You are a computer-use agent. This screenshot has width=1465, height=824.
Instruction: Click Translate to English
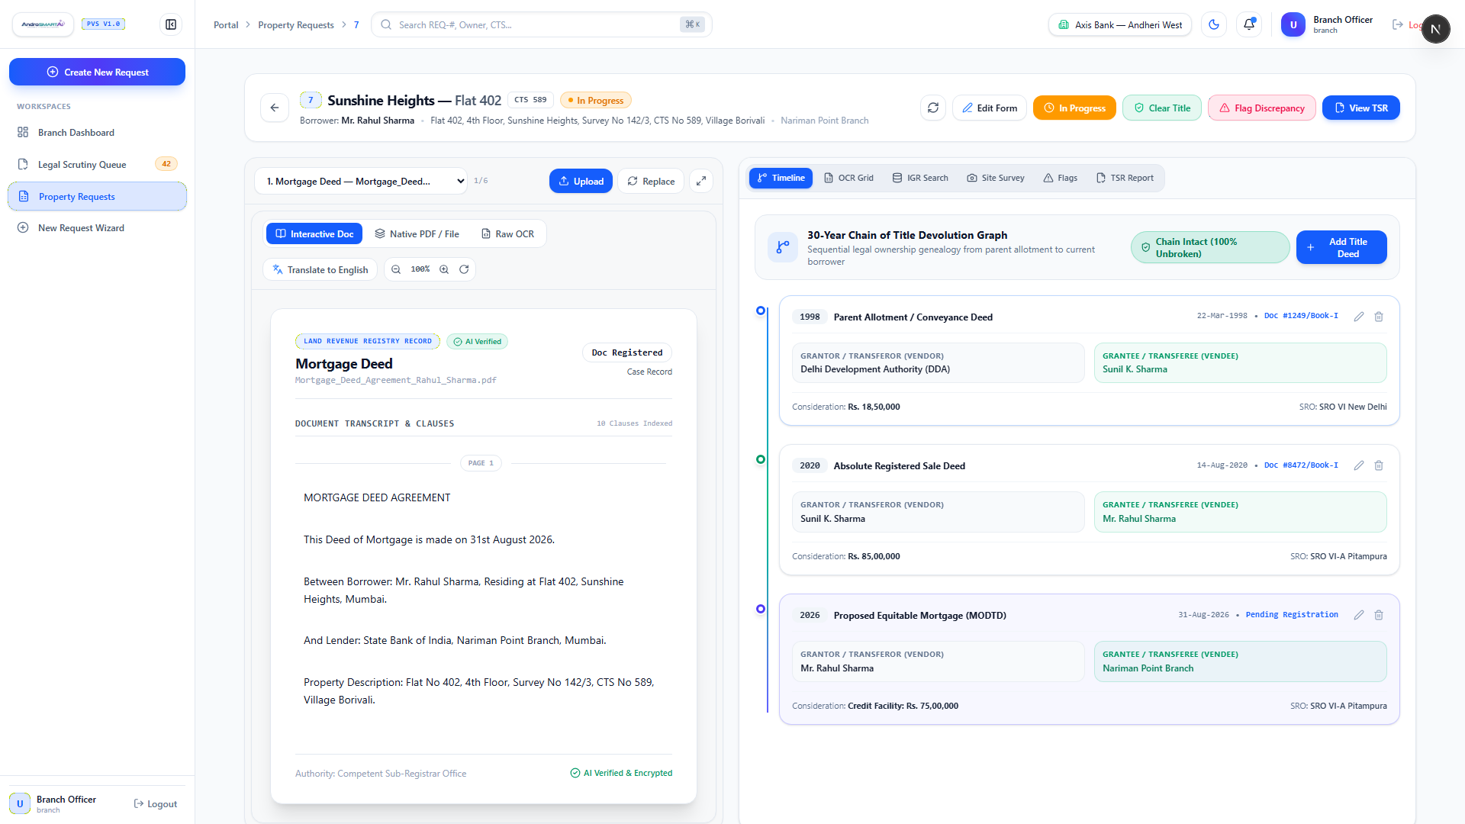(320, 269)
